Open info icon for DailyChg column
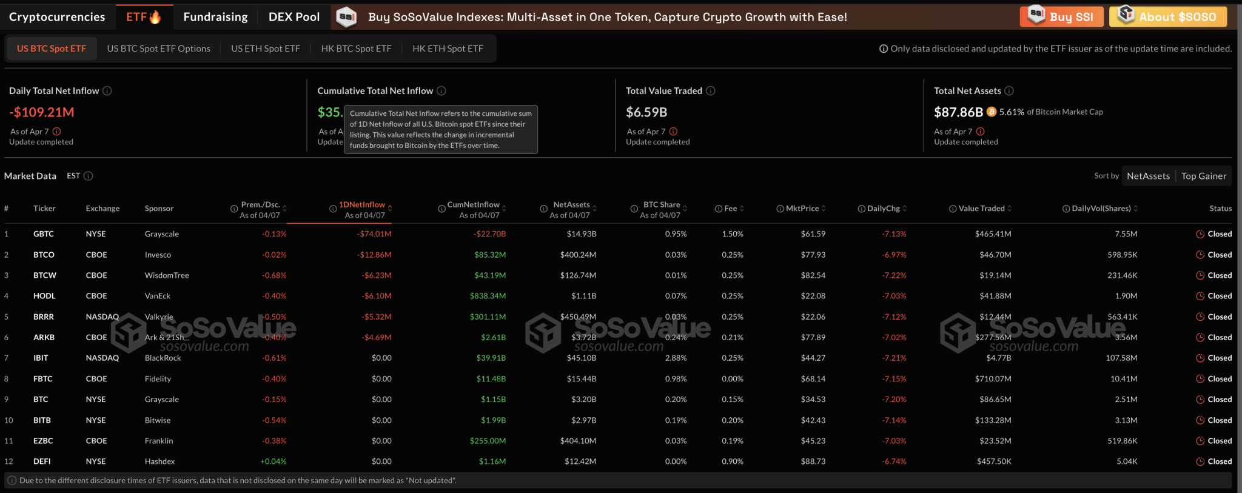This screenshot has height=493, width=1242. click(862, 209)
